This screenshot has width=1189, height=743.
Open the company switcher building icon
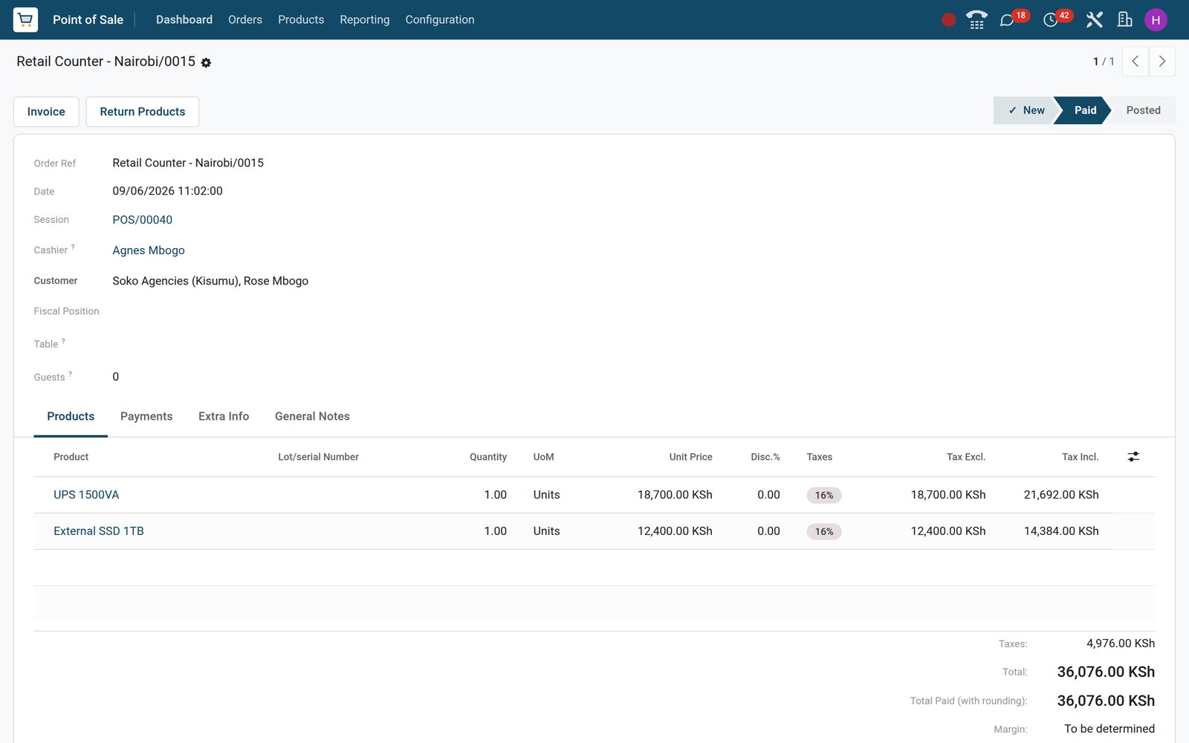pyautogui.click(x=1125, y=20)
